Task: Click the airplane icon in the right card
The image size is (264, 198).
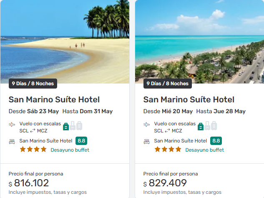Action: click(x=146, y=124)
